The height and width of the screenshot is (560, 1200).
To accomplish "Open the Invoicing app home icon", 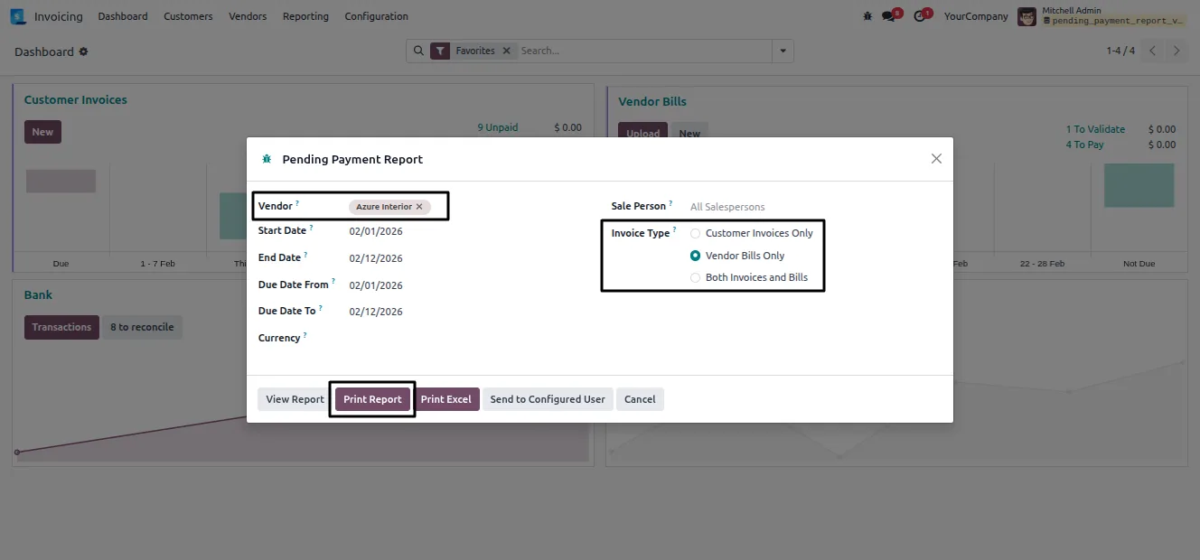I will [x=18, y=16].
